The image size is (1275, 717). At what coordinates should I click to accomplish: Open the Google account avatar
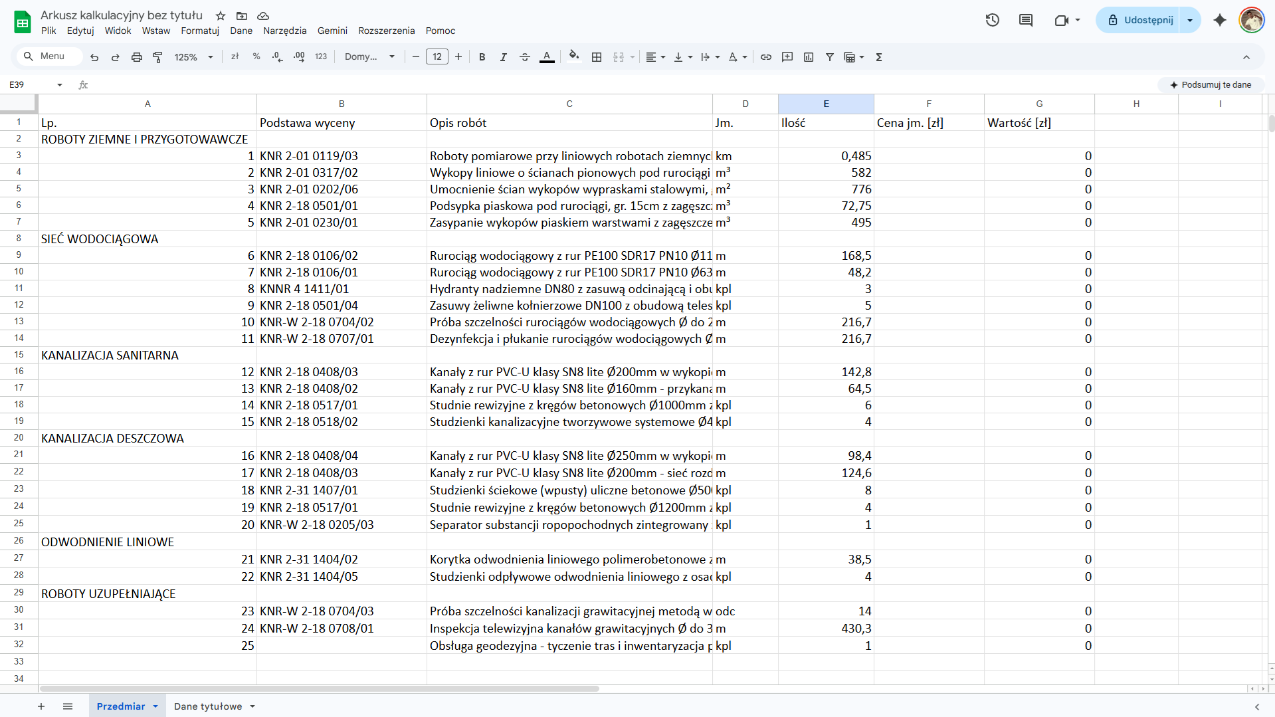pos(1252,20)
